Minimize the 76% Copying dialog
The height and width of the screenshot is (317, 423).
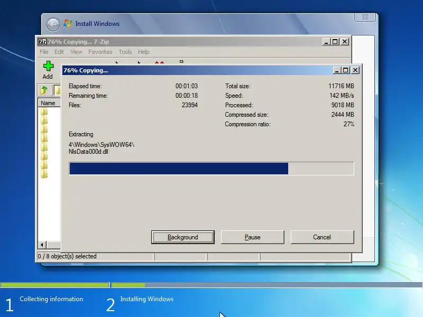pyautogui.click(x=336, y=70)
